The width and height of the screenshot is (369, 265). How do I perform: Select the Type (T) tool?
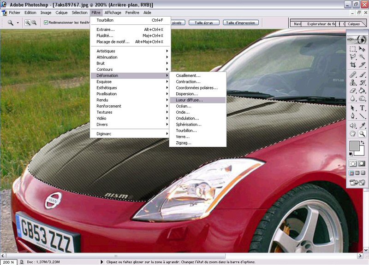[x=362, y=108]
